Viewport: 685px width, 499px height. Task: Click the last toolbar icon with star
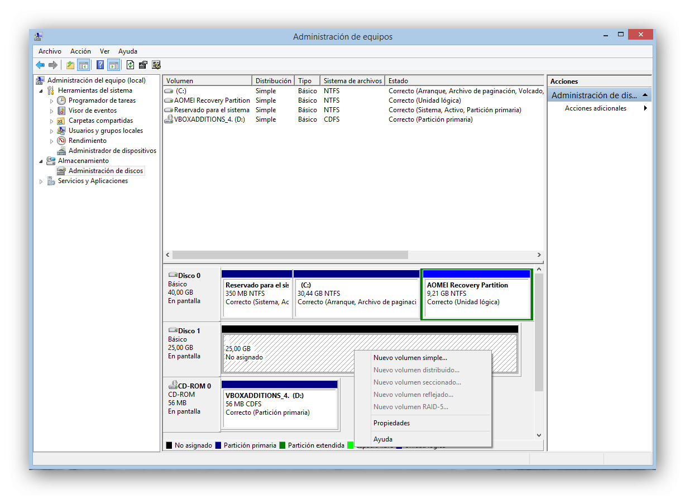[156, 65]
